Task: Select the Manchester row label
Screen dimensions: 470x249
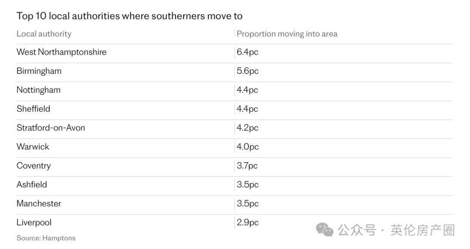Action: pyautogui.click(x=39, y=203)
